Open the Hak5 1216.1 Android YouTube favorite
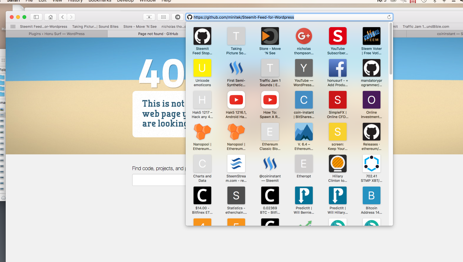 coord(236,100)
